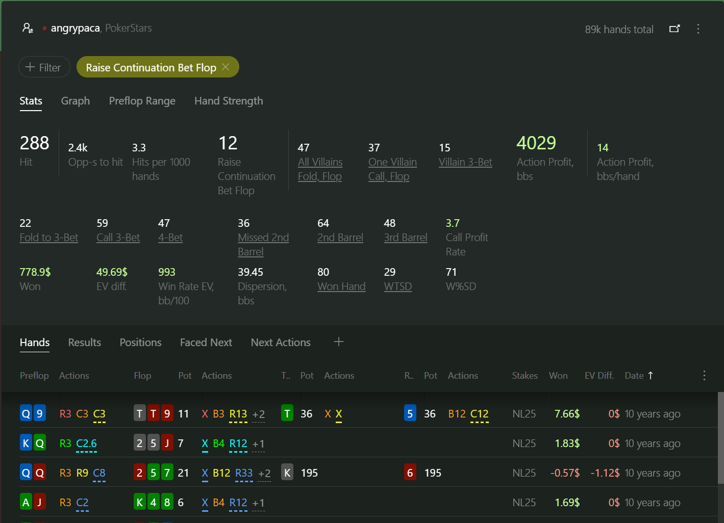
Task: Open the Next Actions tab
Action: 281,343
